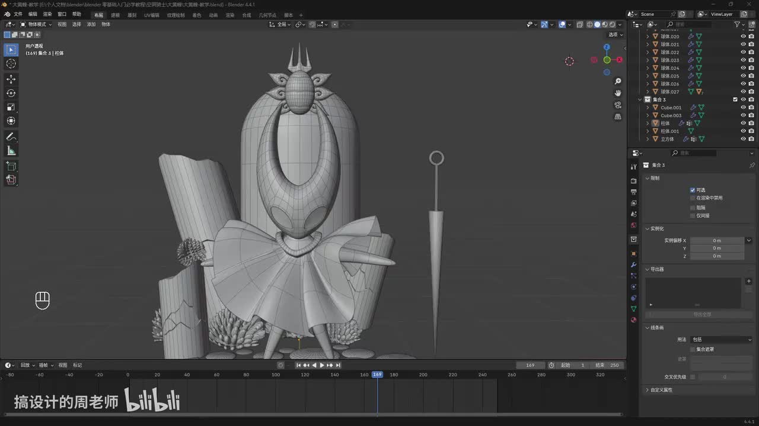This screenshot has height=426, width=759.
Task: Open the Modifiers wrench properties tab
Action: [x=633, y=264]
